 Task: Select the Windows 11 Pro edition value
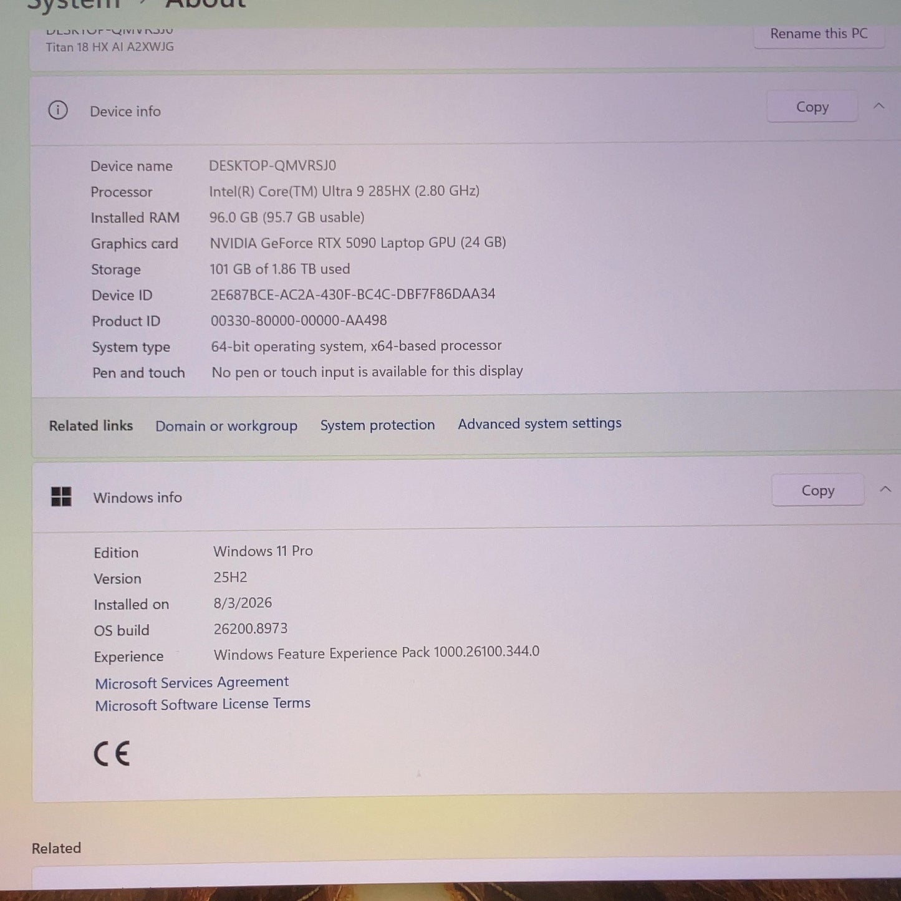click(x=263, y=551)
